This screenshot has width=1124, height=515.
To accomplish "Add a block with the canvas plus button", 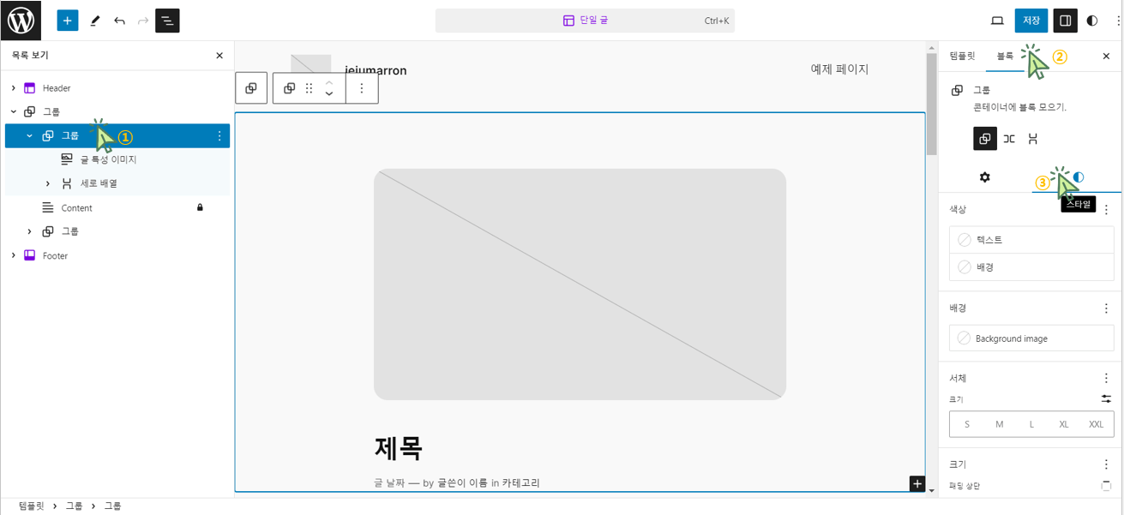I will click(x=917, y=484).
